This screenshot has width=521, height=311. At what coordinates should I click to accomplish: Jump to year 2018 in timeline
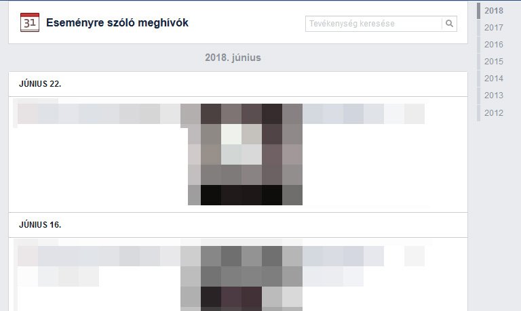tap(493, 11)
